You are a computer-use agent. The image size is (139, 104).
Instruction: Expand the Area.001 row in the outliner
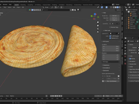click(127, 20)
